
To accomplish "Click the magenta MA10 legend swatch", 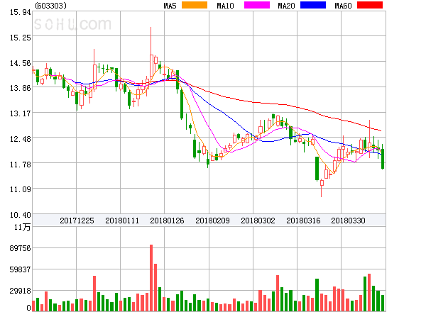I will click(257, 5).
